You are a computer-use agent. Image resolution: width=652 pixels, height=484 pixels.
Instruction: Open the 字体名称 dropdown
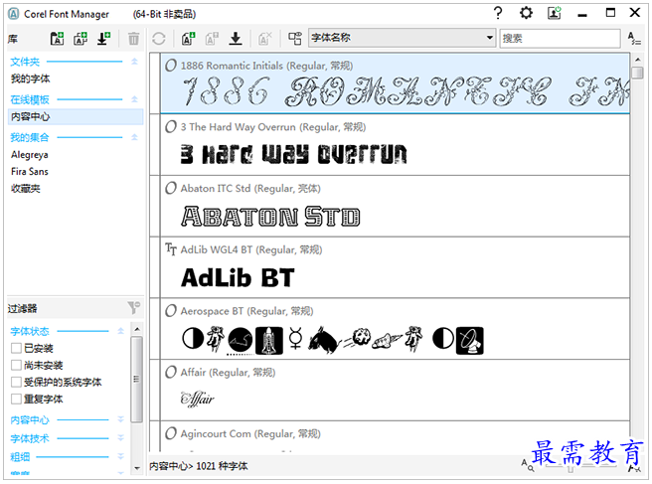click(x=403, y=38)
